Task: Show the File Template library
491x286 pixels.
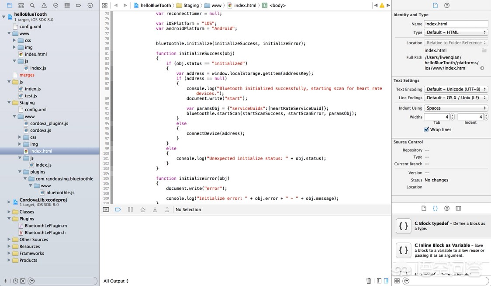Action: [x=424, y=208]
